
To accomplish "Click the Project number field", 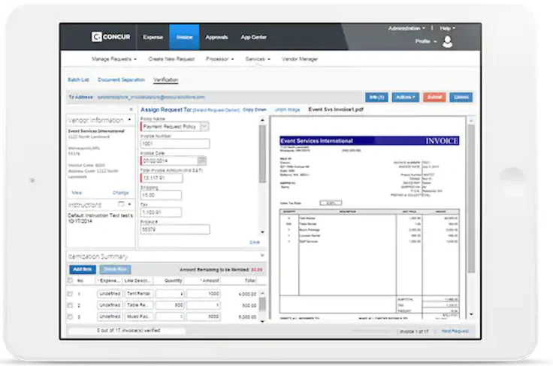I will click(175, 229).
